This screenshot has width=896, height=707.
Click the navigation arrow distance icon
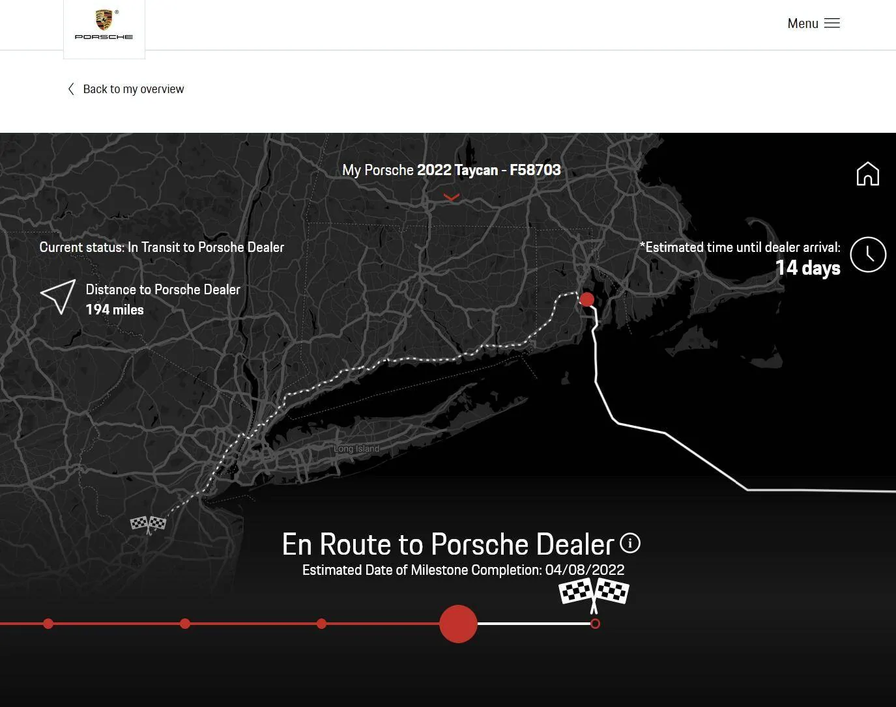58,298
